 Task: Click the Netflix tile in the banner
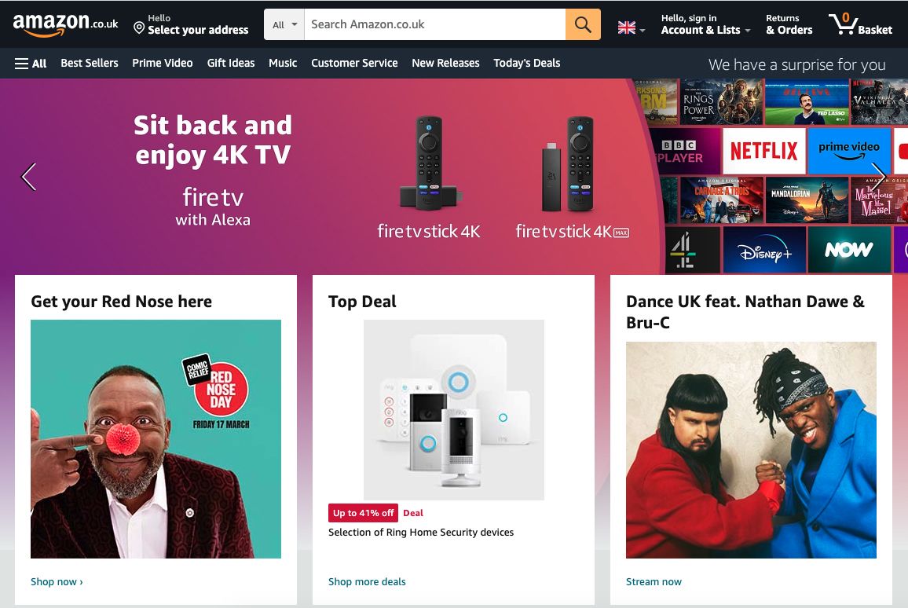pos(763,151)
